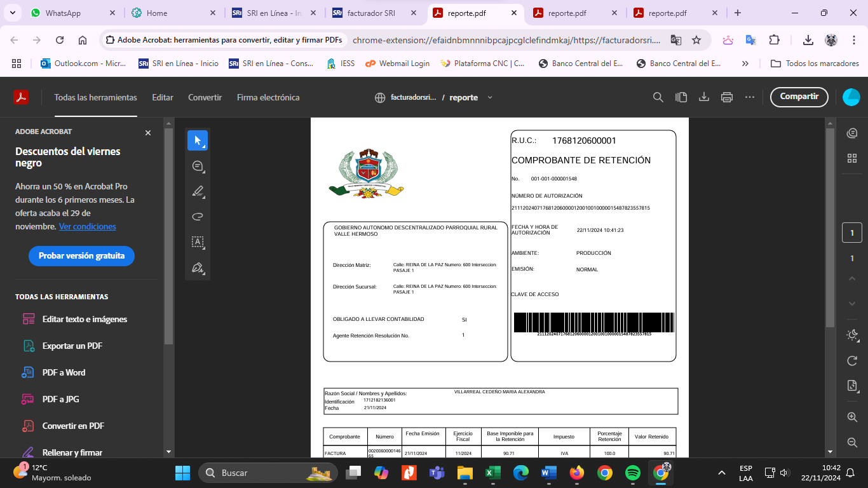The image size is (868, 488).
Task: Print the document with the printer icon
Action: (x=727, y=97)
